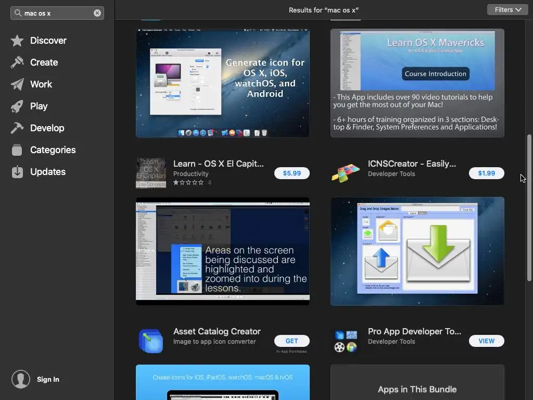Click Productivity category text
The width and height of the screenshot is (533, 400).
pos(191,174)
